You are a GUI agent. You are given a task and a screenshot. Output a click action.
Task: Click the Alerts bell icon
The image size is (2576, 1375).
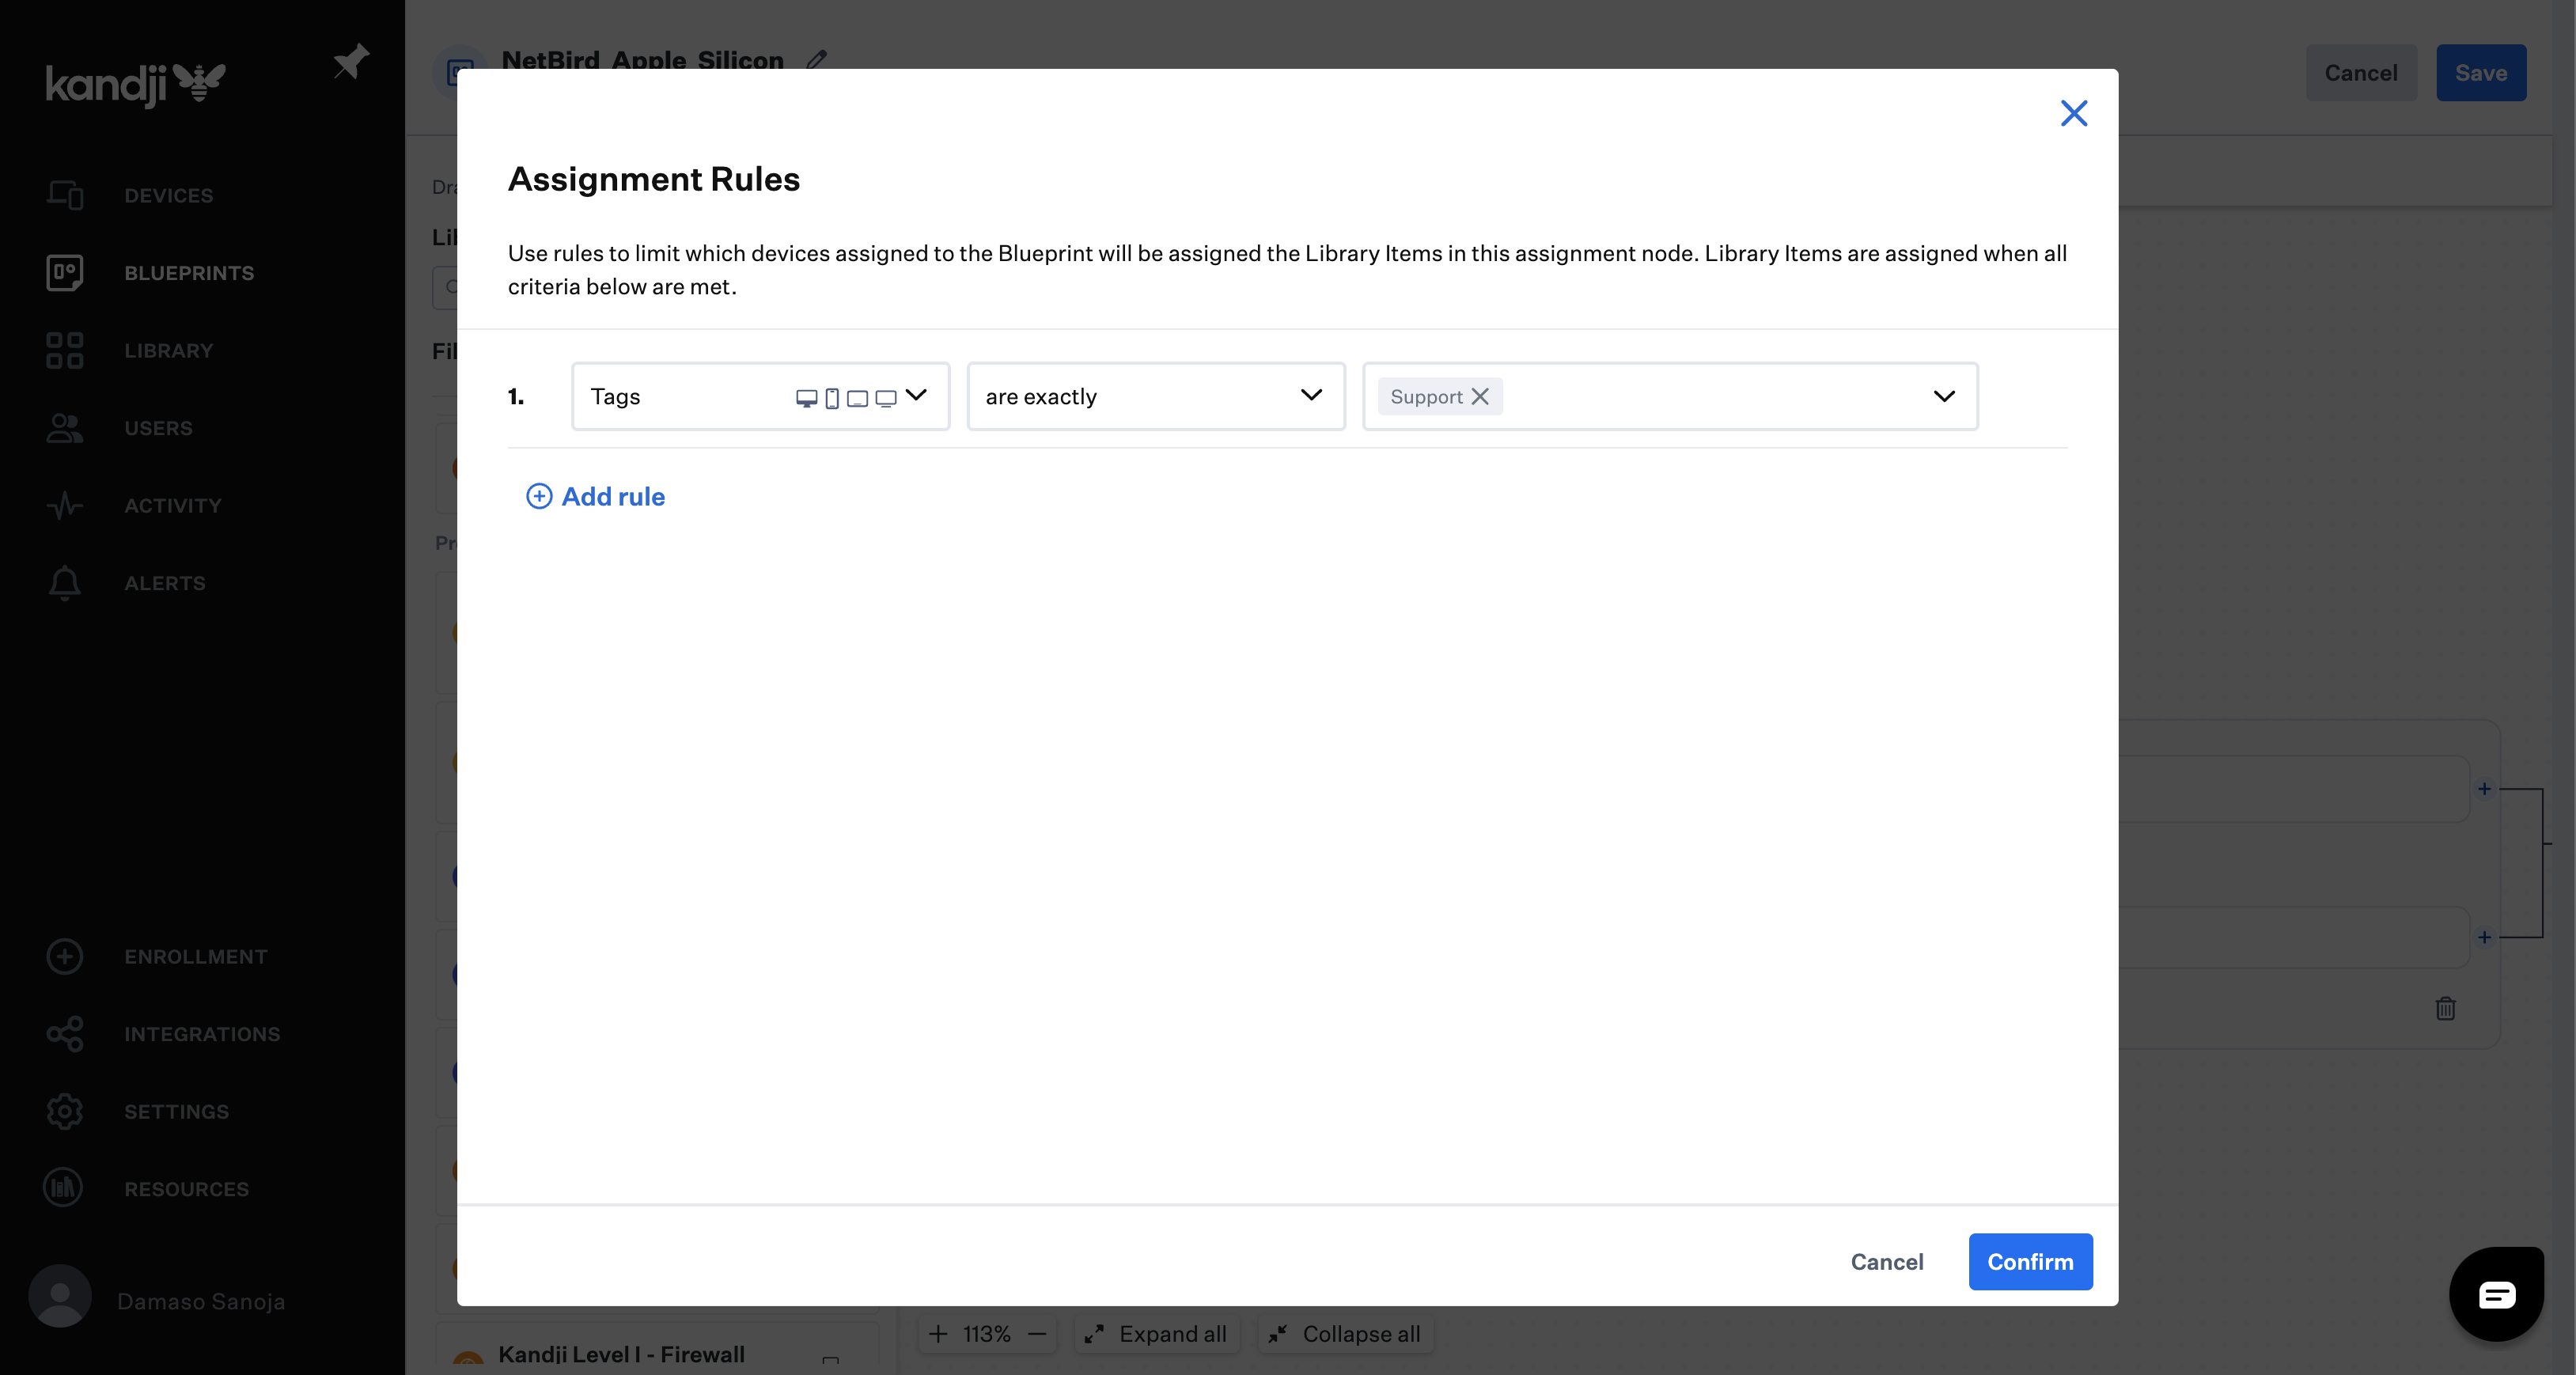click(65, 583)
